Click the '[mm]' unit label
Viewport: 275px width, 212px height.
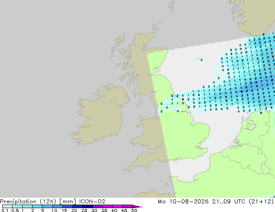[x=68, y=202]
